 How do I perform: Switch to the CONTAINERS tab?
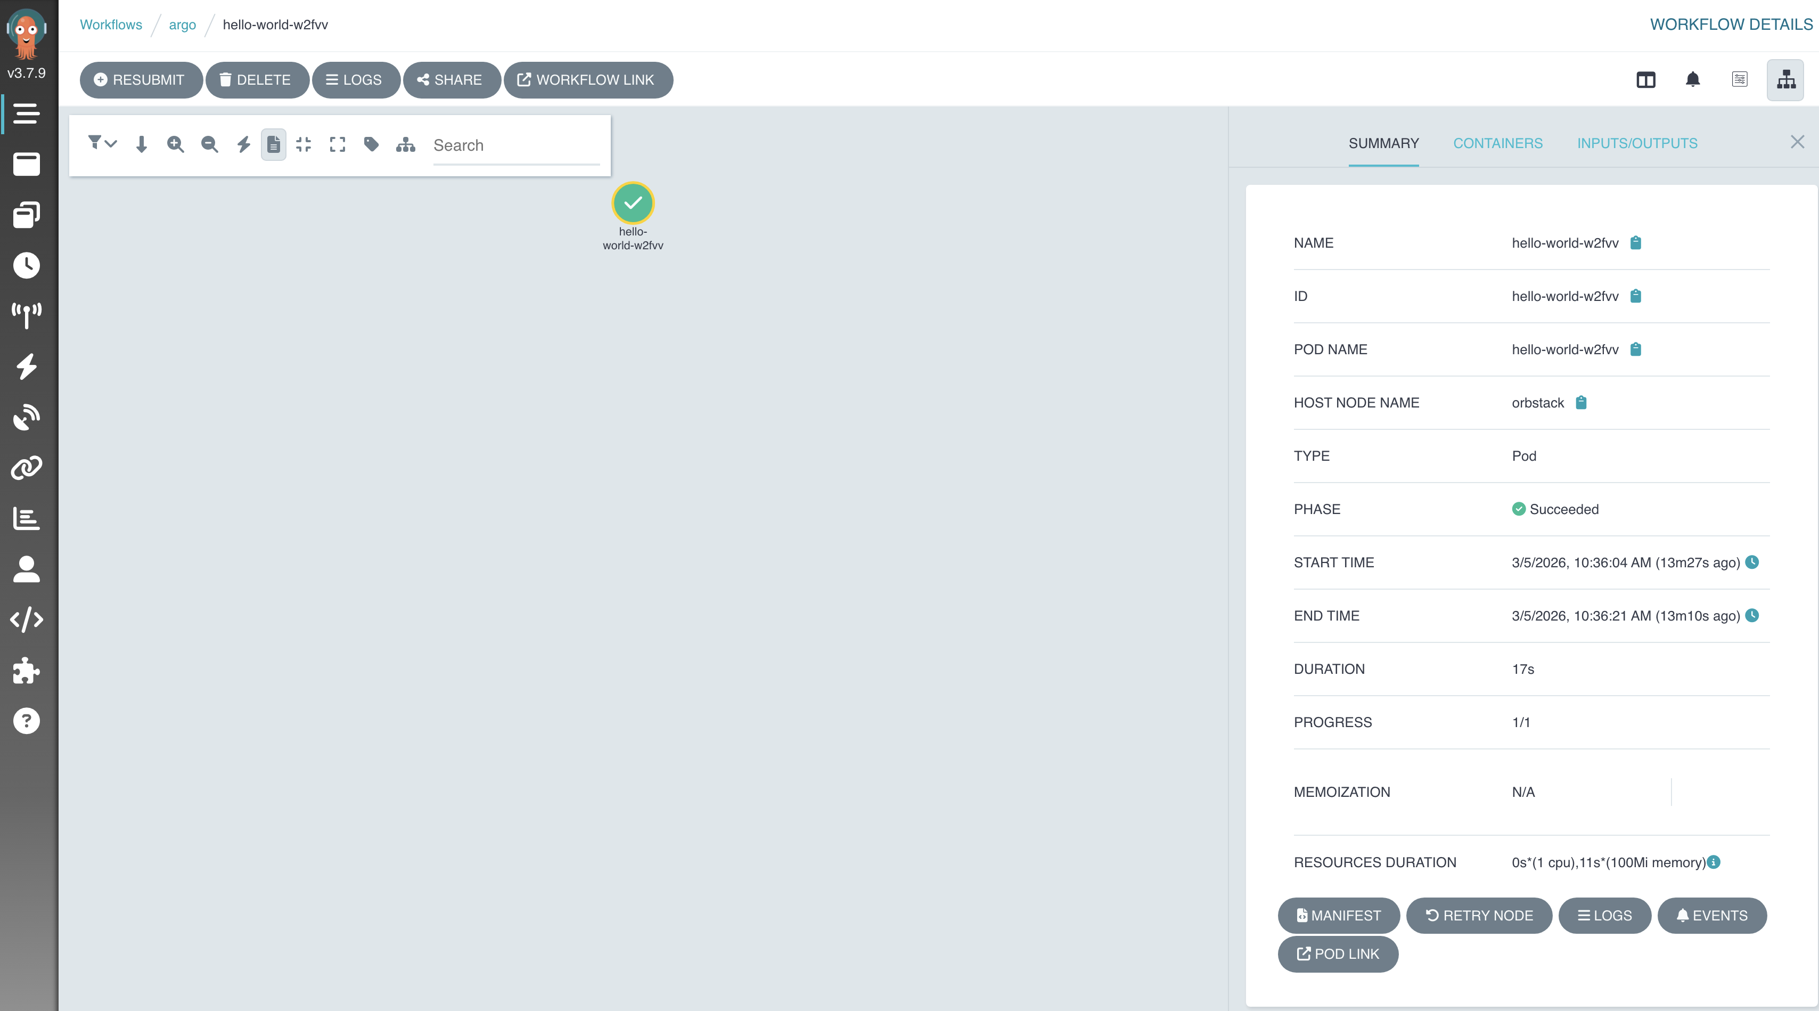[1498, 143]
